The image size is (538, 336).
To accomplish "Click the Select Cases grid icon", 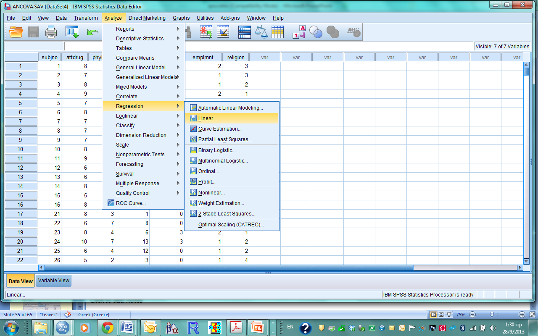I will (x=277, y=32).
